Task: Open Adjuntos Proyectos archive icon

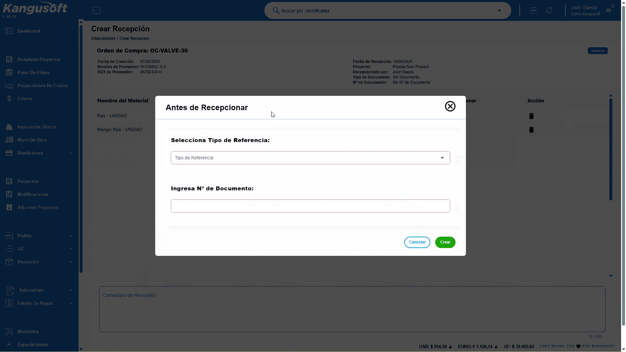Action: coord(9,207)
